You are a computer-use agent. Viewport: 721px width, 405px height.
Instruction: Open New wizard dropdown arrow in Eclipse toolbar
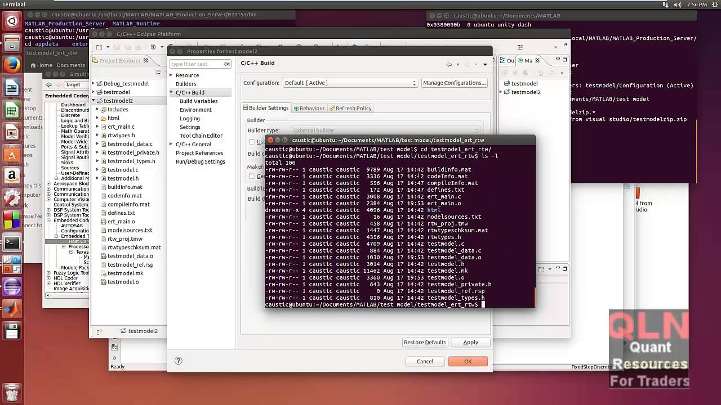pyautogui.click(x=106, y=47)
